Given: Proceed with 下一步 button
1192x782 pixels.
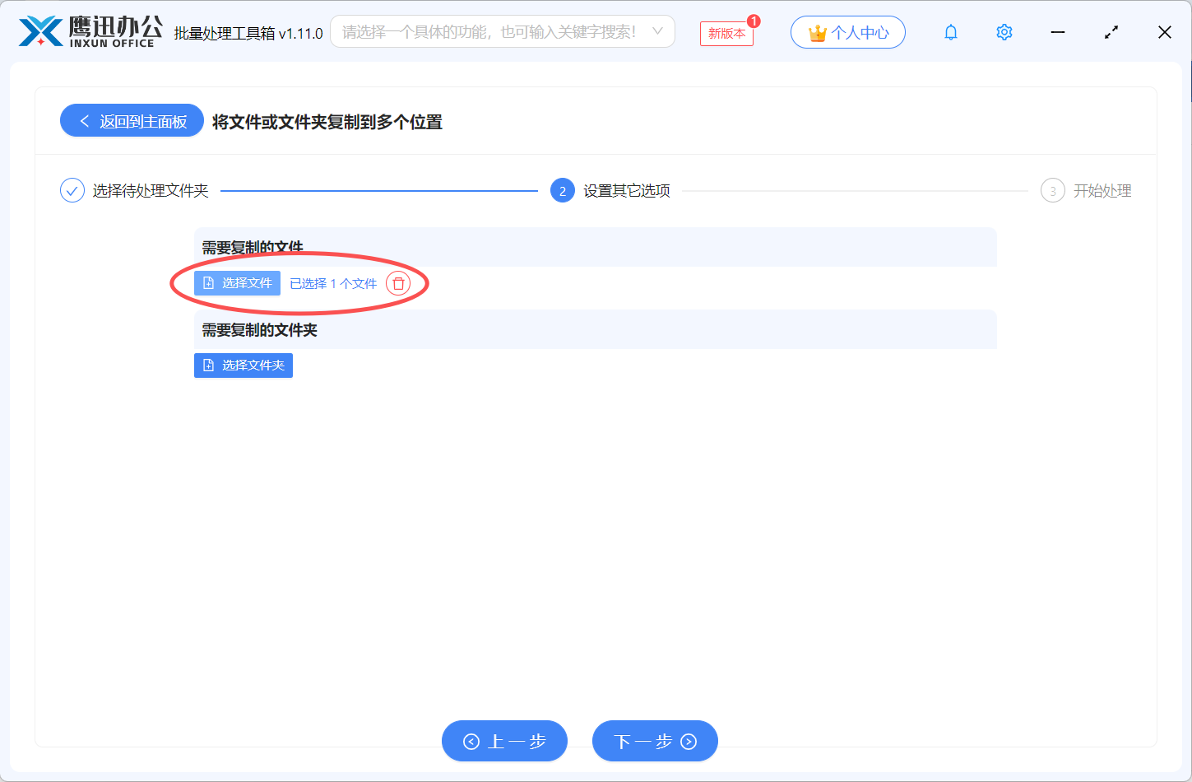Looking at the screenshot, I should (x=655, y=741).
